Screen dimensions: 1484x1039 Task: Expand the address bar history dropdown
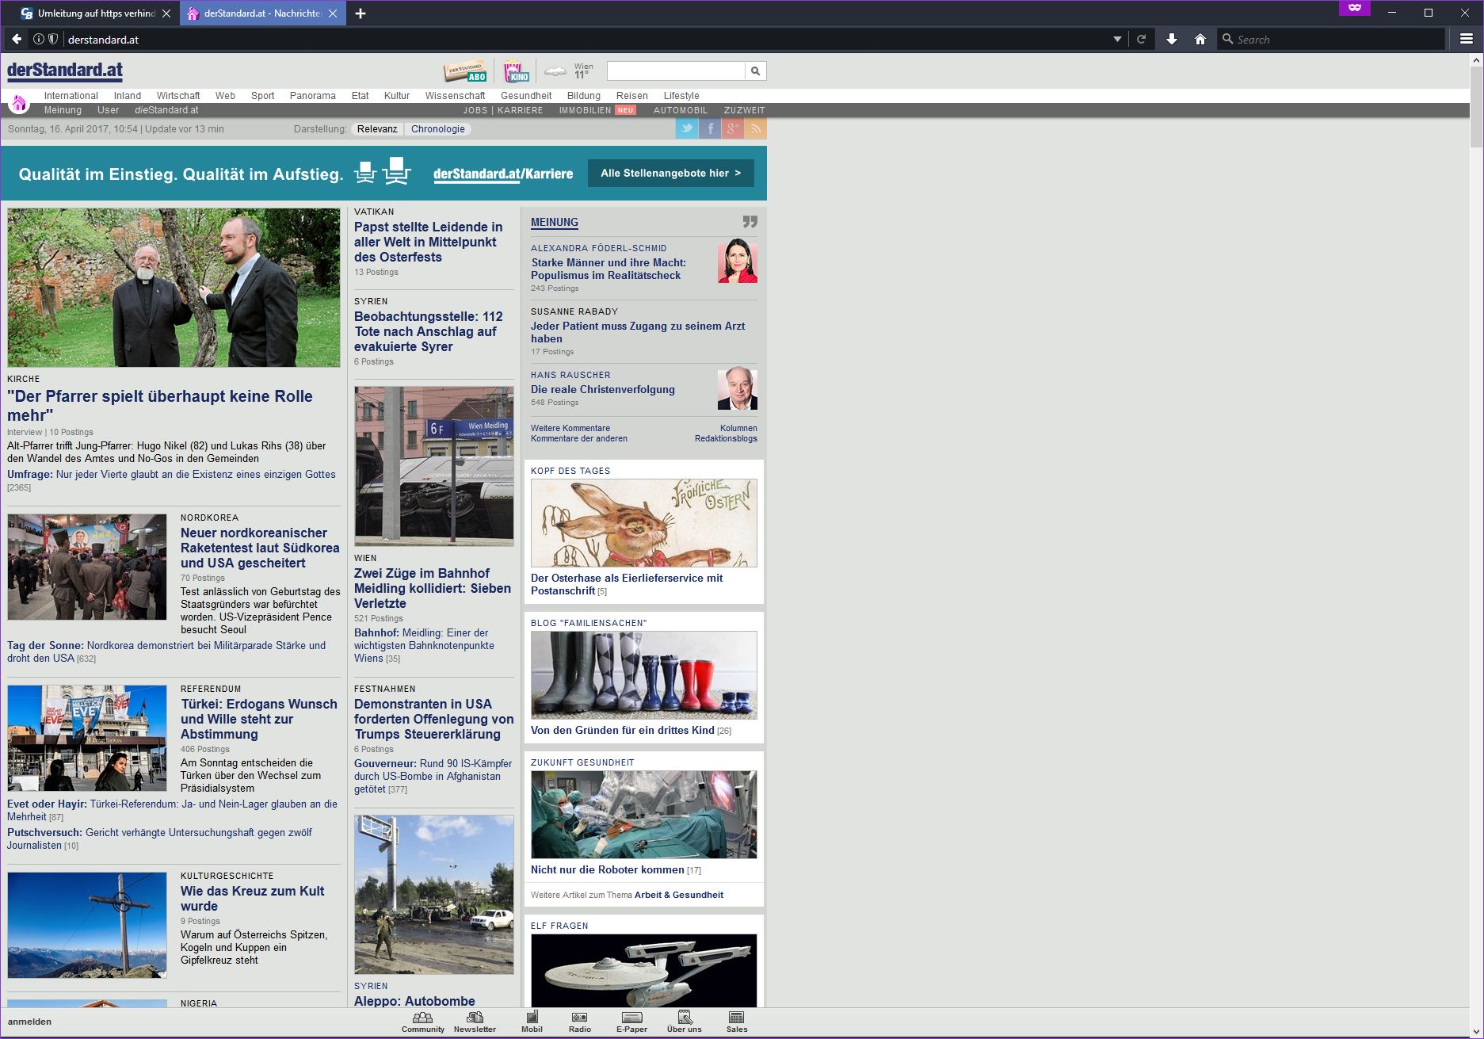pos(1117,39)
